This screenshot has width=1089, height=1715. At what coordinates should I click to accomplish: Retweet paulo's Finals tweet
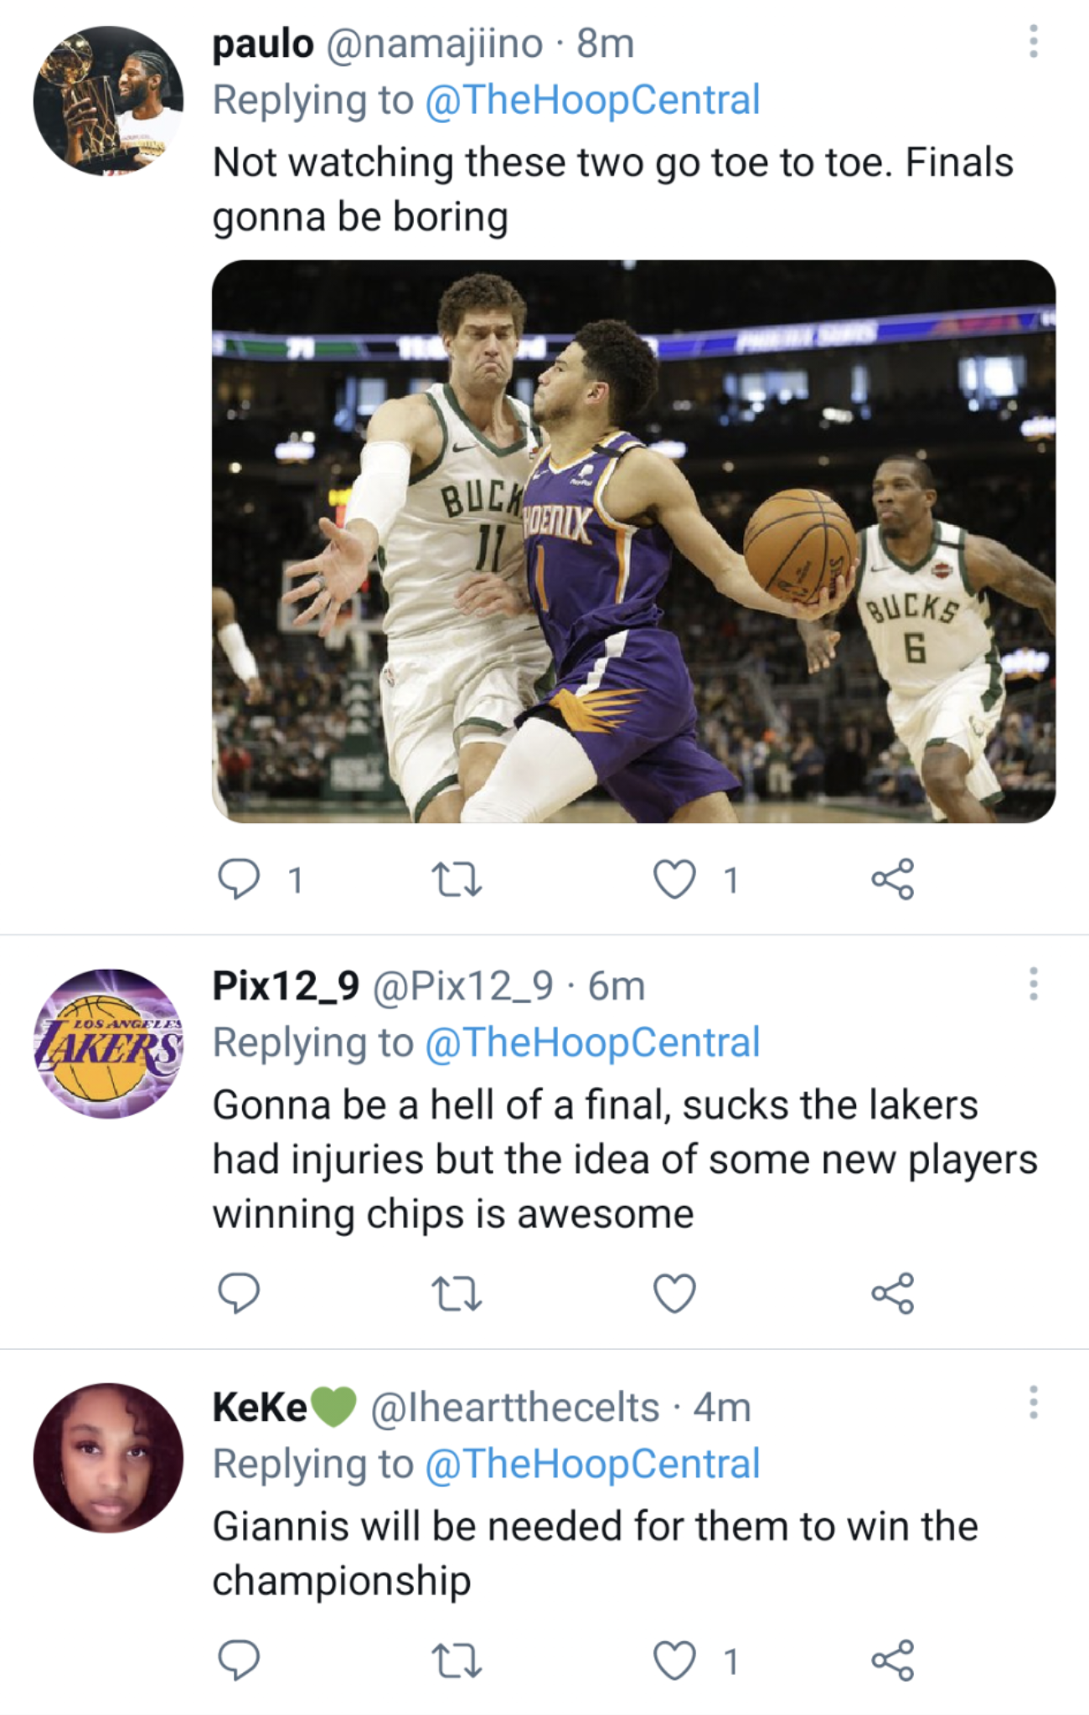[x=456, y=879]
